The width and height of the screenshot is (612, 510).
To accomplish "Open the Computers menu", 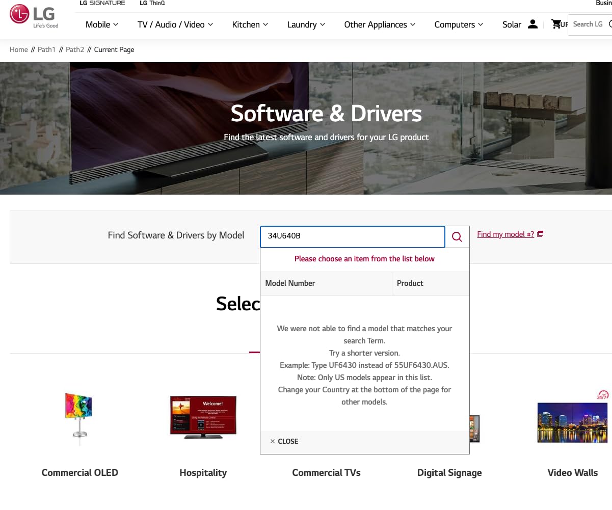I will [459, 24].
